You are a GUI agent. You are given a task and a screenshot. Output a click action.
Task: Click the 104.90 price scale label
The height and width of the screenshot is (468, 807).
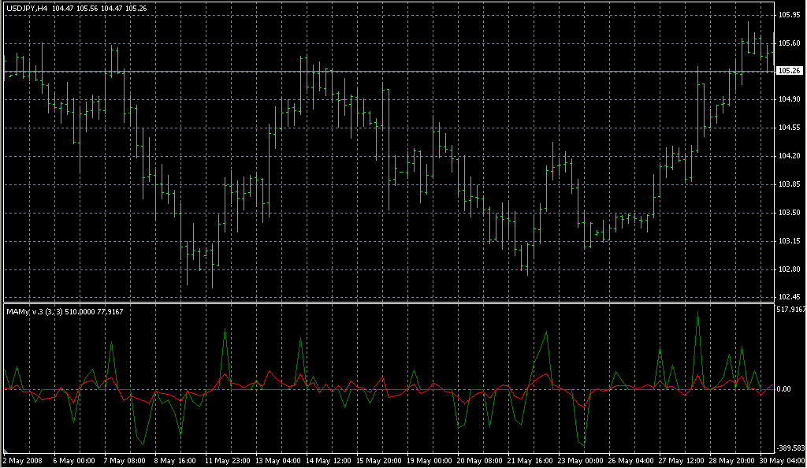789,99
